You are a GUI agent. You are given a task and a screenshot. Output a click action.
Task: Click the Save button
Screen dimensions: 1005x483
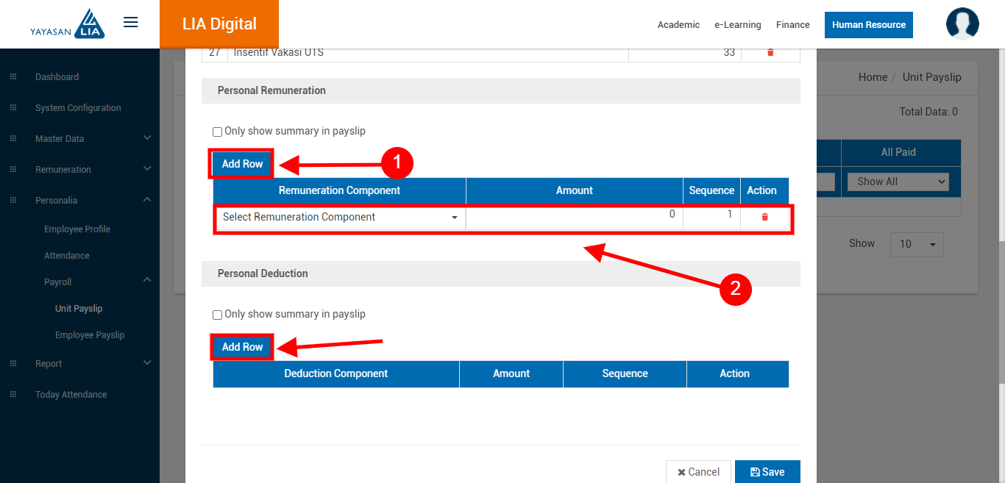767,472
